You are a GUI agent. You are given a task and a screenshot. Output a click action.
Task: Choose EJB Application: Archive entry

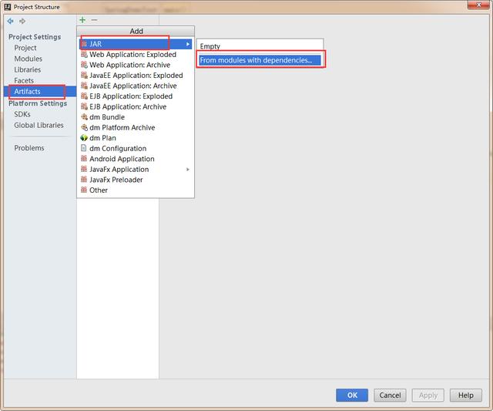[136, 106]
